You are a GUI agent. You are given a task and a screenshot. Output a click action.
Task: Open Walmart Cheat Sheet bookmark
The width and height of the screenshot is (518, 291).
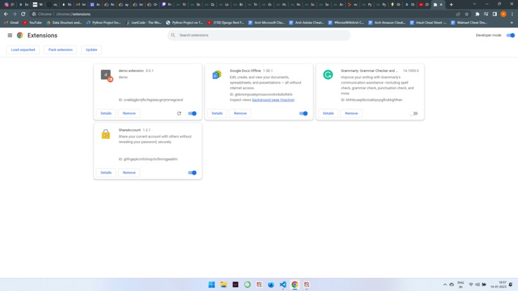[469, 22]
